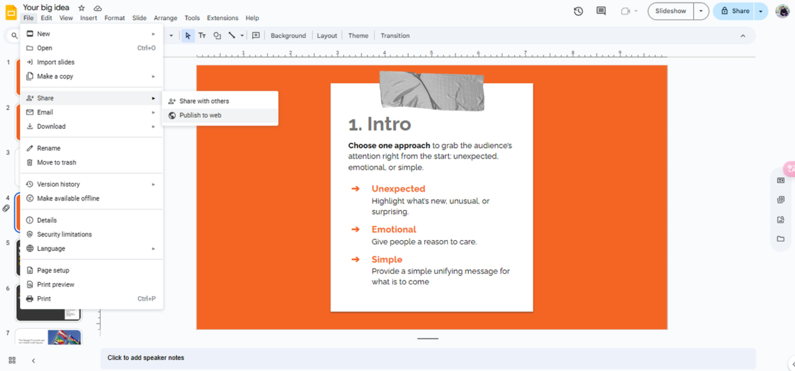
Task: Open the comments panel icon
Action: point(600,11)
